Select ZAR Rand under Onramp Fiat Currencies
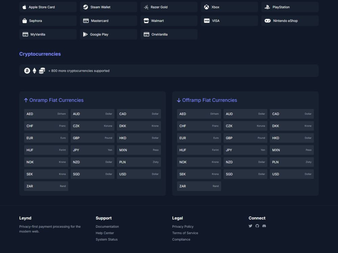Image resolution: width=338 pixels, height=253 pixels. 46,186
